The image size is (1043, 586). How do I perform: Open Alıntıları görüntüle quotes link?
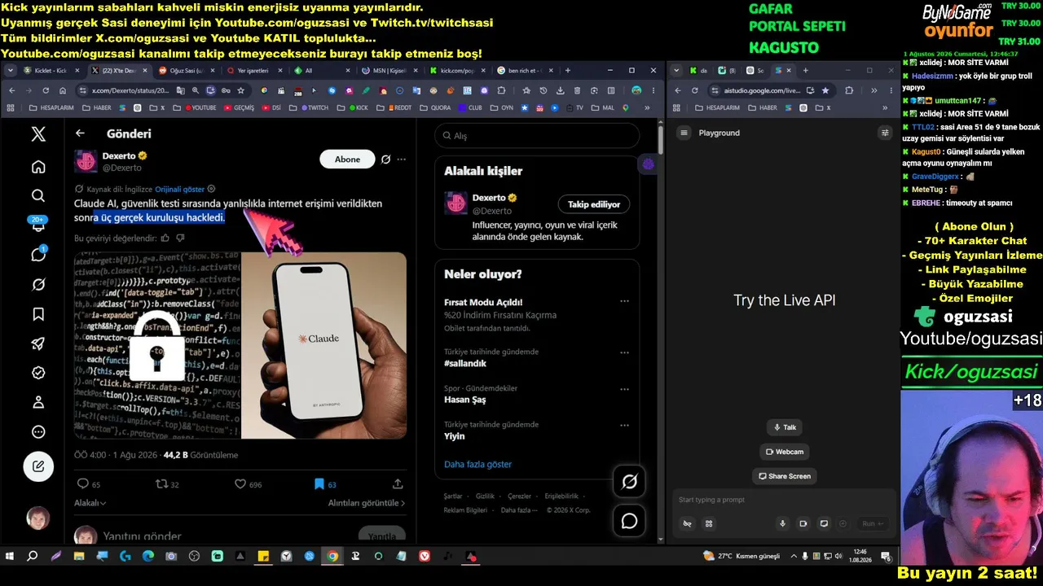pos(367,504)
